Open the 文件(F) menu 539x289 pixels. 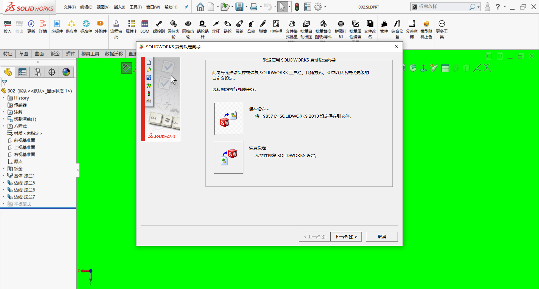[x=70, y=7]
